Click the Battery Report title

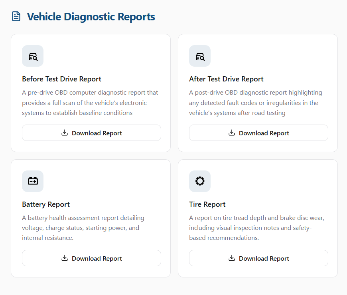click(x=46, y=204)
